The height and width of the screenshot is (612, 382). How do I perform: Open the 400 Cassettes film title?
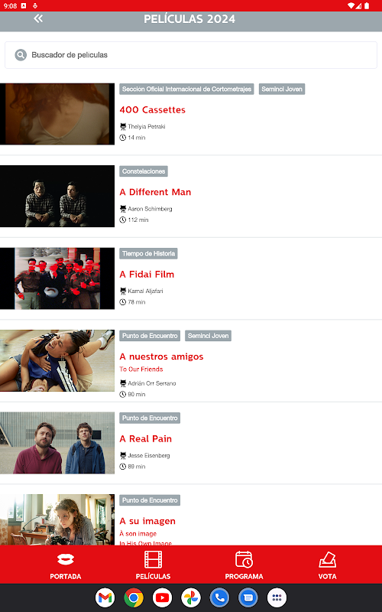point(152,109)
